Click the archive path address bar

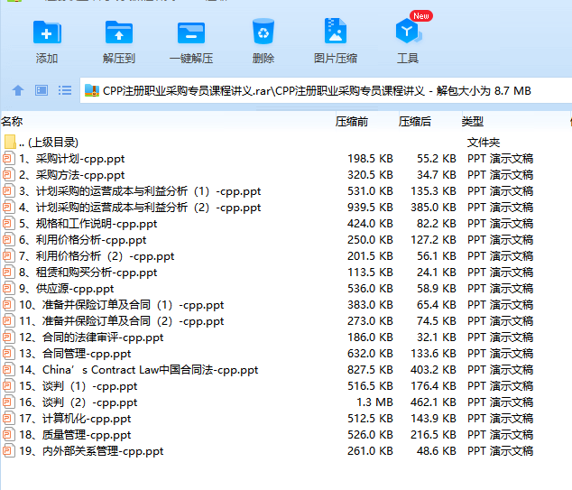click(x=316, y=90)
